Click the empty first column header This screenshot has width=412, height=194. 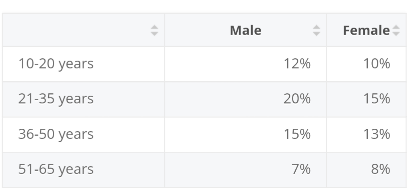(84, 30)
